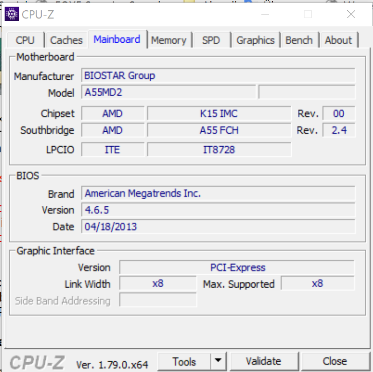The height and width of the screenshot is (372, 373).
Task: Click the Tools button
Action: click(184, 362)
